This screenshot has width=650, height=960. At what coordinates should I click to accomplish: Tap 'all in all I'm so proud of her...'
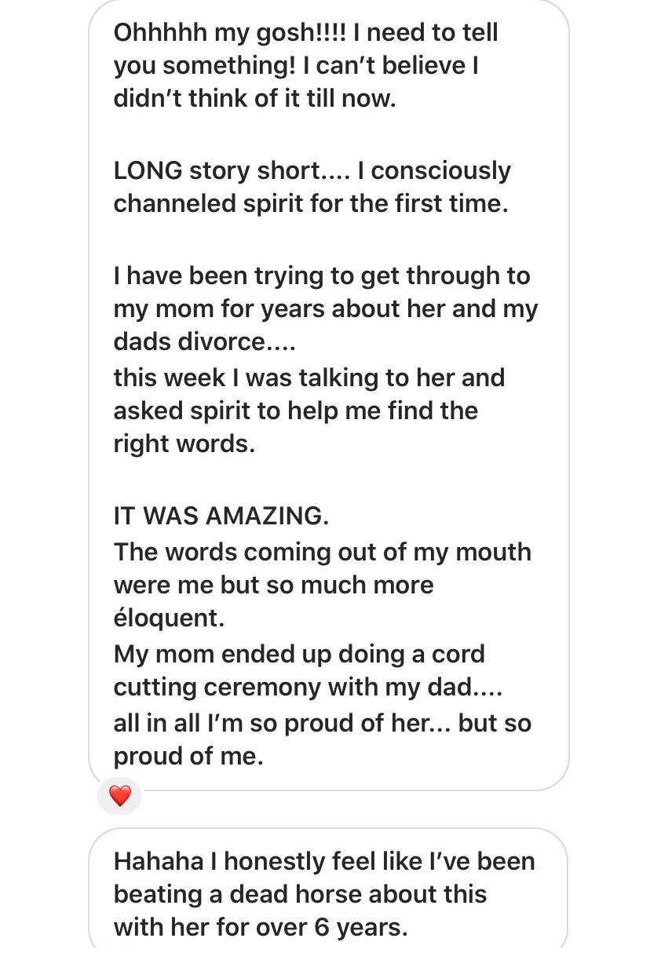[283, 724]
